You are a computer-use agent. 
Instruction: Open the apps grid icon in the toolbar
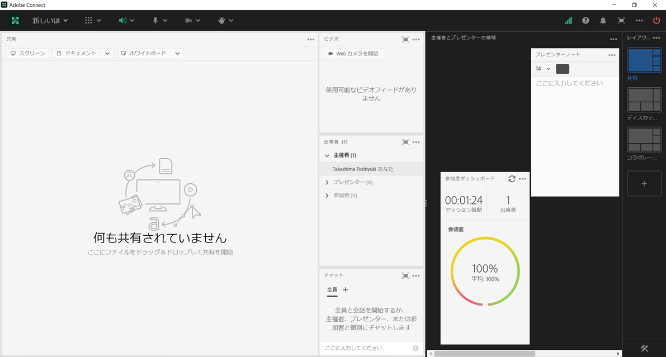tap(89, 20)
